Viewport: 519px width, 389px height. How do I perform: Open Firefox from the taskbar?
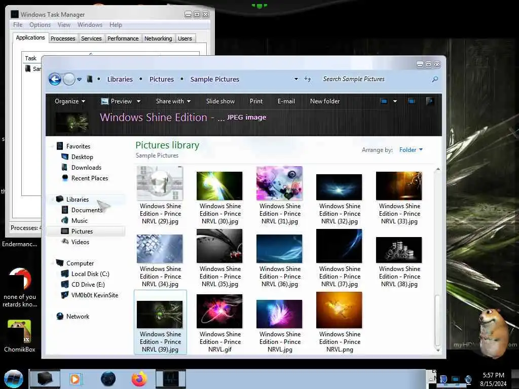[139, 379]
